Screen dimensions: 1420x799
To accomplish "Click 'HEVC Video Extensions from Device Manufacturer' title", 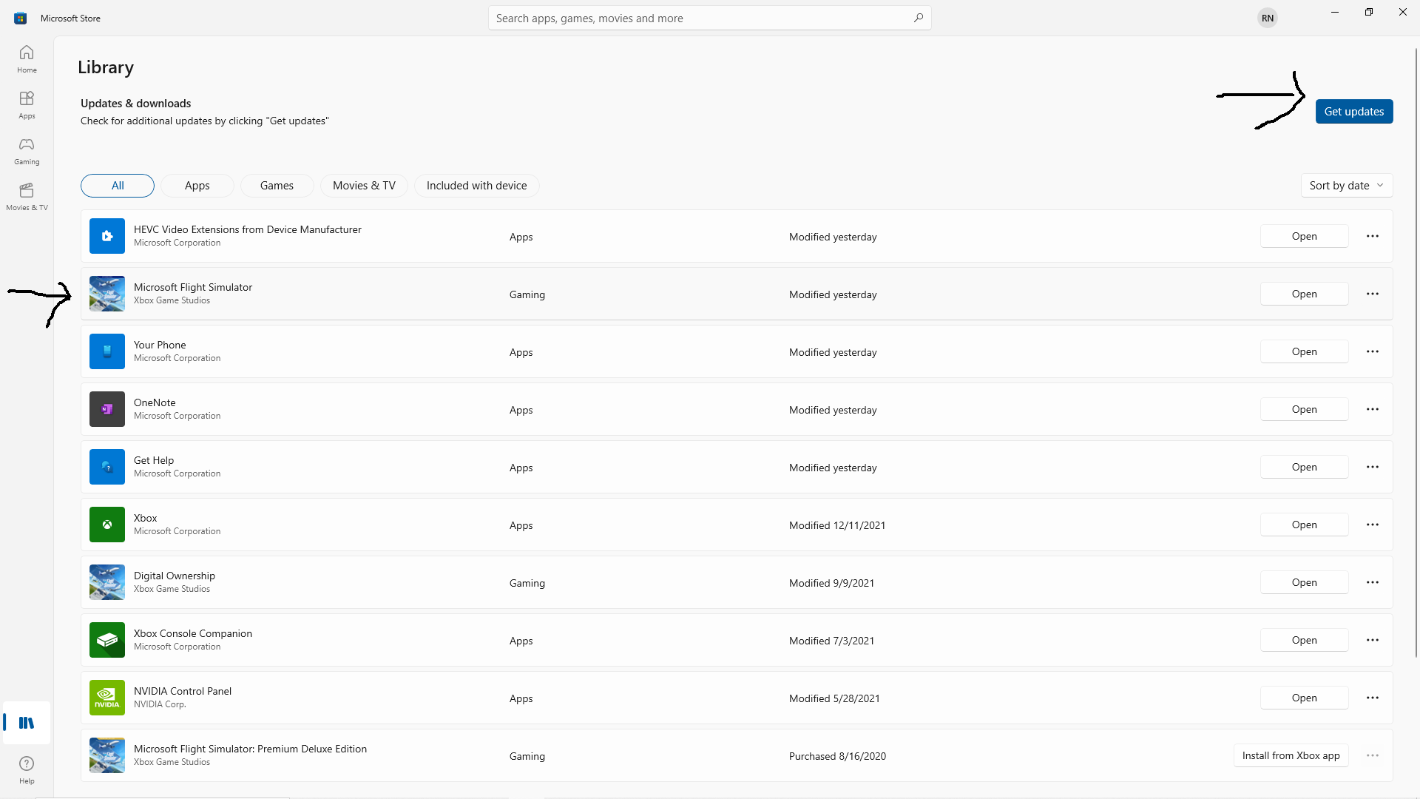I will (x=248, y=229).
